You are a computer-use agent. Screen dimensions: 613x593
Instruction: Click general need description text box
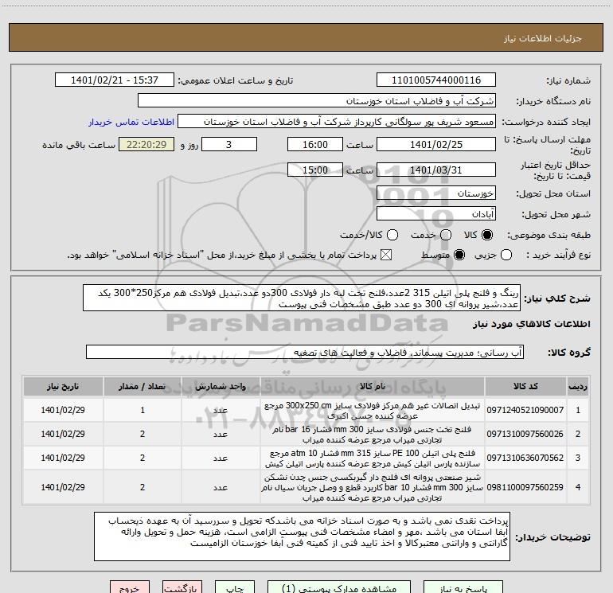(x=302, y=298)
